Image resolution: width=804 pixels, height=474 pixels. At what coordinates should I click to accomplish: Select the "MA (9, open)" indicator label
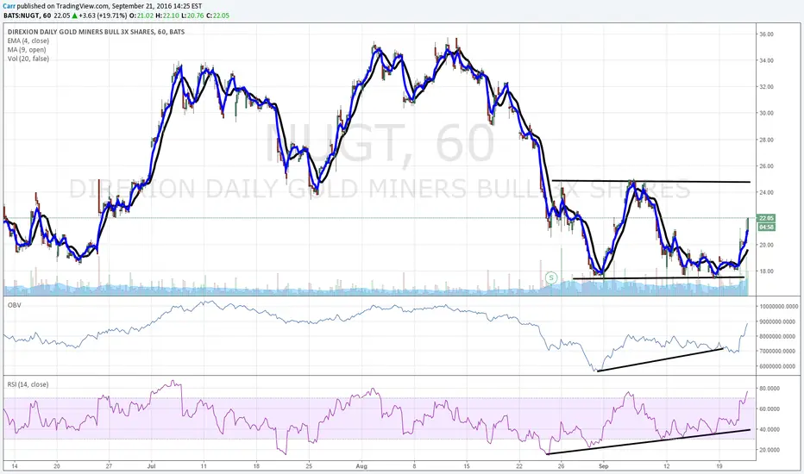point(27,50)
